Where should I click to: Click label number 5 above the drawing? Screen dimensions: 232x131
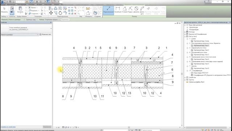(x=100, y=48)
